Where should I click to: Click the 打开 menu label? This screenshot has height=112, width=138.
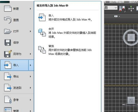point(16,31)
